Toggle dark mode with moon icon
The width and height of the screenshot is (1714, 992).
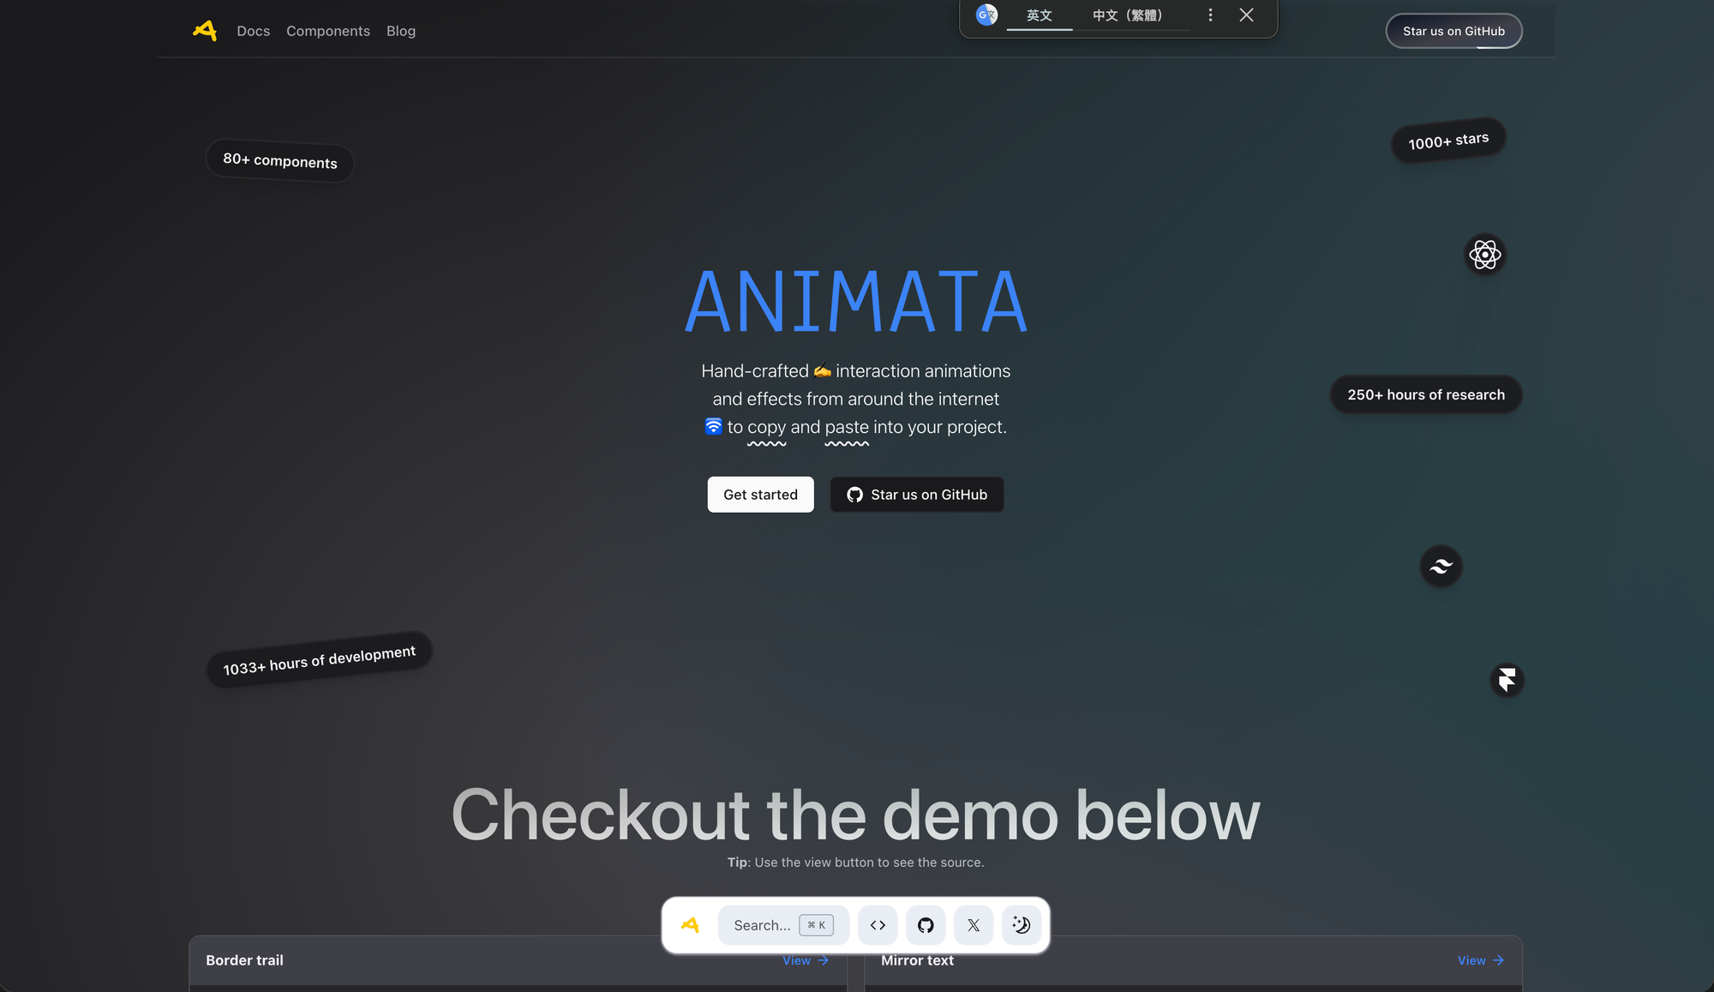(x=1022, y=925)
